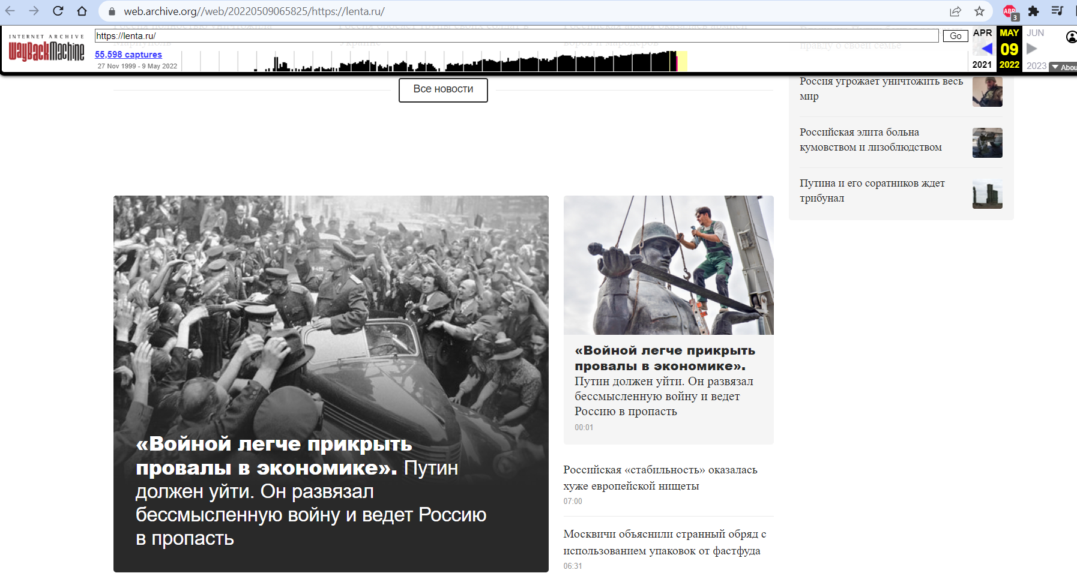The height and width of the screenshot is (582, 1077).
Task: Go to the browser home page
Action: click(x=82, y=11)
